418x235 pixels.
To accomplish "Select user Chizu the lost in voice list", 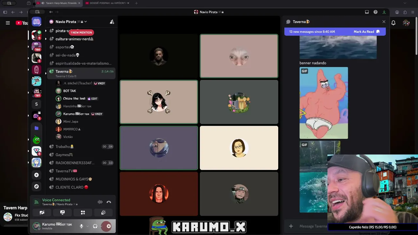I will click(x=84, y=99).
